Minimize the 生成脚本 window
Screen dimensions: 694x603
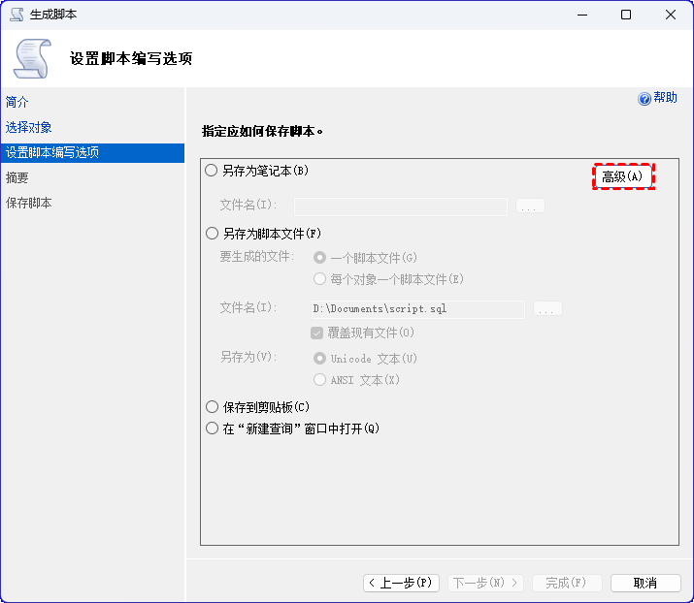click(582, 15)
